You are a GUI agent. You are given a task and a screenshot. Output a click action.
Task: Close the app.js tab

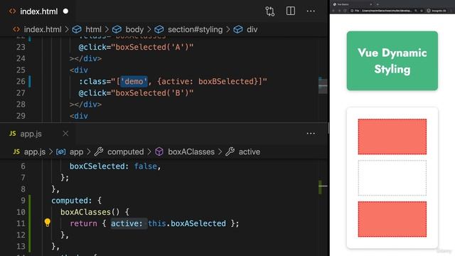(x=65, y=134)
